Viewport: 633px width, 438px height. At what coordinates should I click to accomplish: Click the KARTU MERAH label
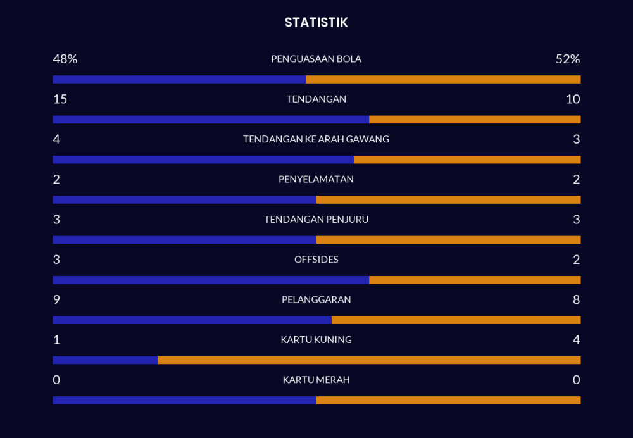click(x=316, y=380)
